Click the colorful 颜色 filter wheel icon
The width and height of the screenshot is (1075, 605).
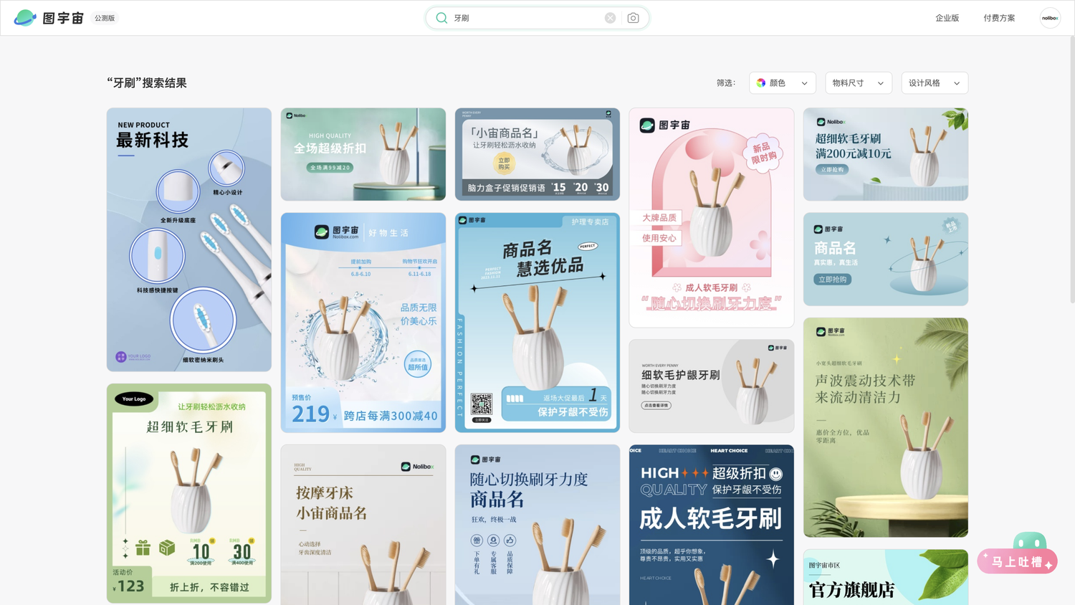(761, 83)
